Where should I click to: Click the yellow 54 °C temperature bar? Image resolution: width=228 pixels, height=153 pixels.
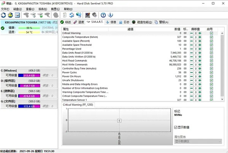[29, 32]
